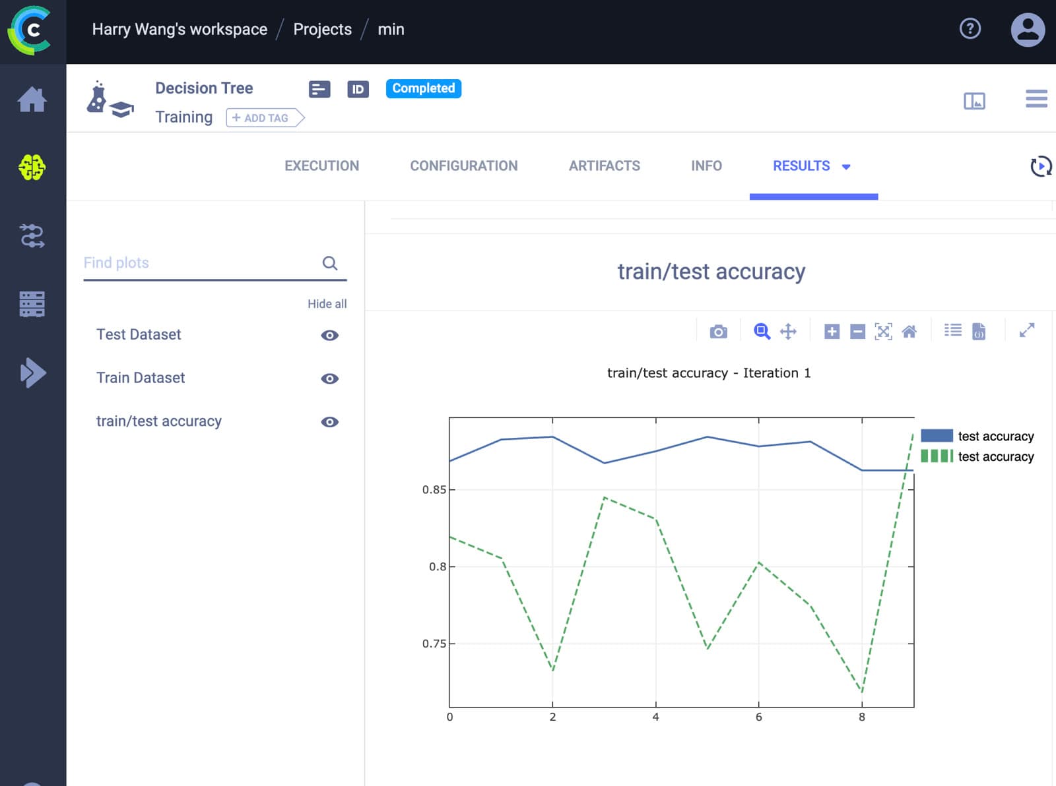The width and height of the screenshot is (1056, 786).
Task: Switch to the ARTIFACTS tab
Action: [605, 166]
